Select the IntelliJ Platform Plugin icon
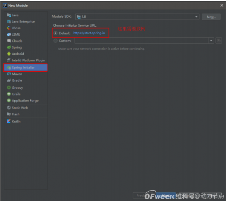This screenshot has height=201, width=226. 9,60
